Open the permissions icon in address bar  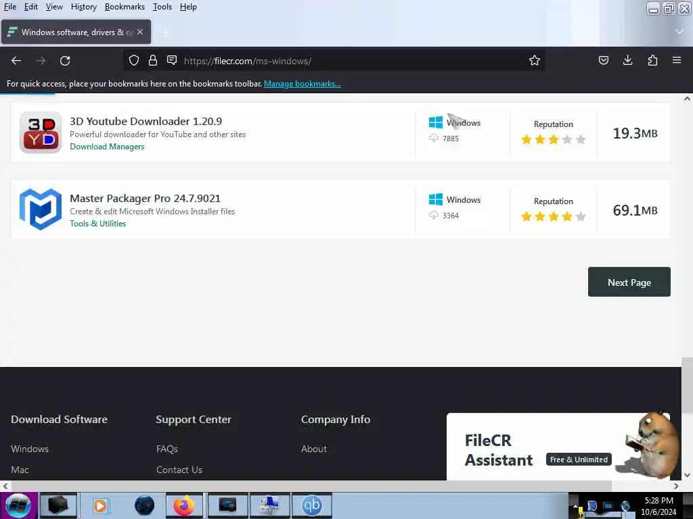coord(172,60)
